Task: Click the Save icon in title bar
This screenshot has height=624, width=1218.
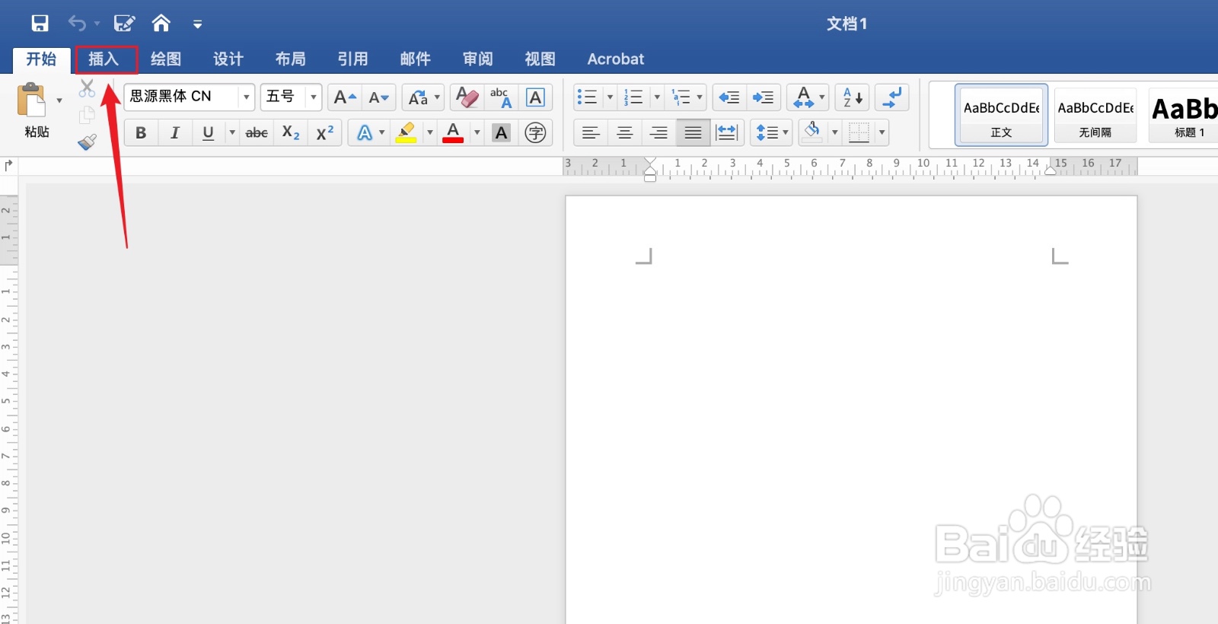Action: (40, 24)
